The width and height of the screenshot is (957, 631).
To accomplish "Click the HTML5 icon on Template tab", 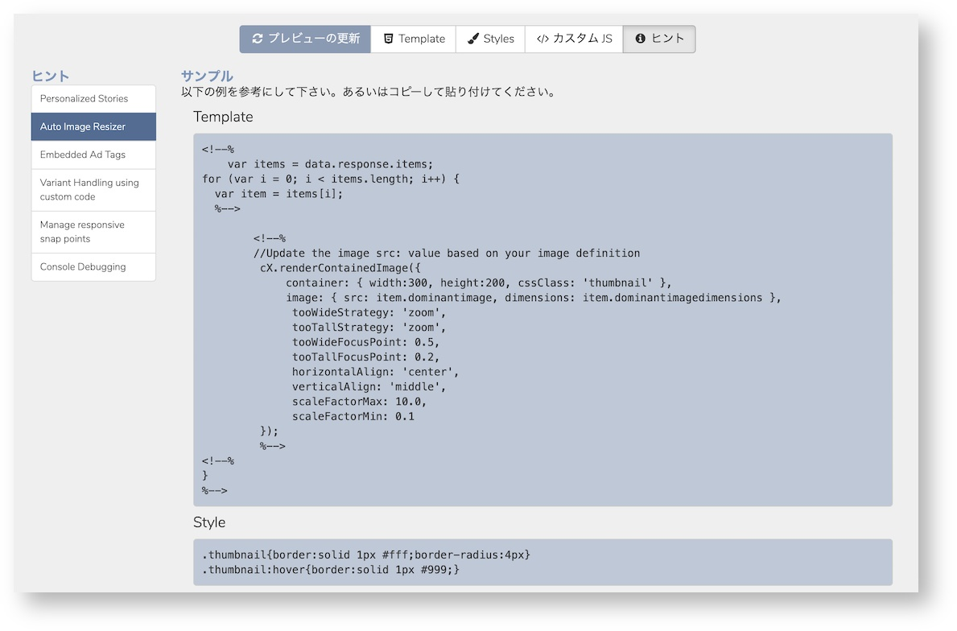I will coord(388,39).
